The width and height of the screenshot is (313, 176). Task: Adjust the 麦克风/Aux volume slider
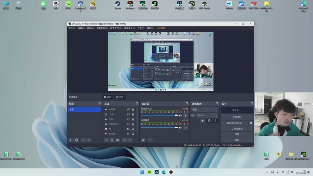[x=160, y=115]
